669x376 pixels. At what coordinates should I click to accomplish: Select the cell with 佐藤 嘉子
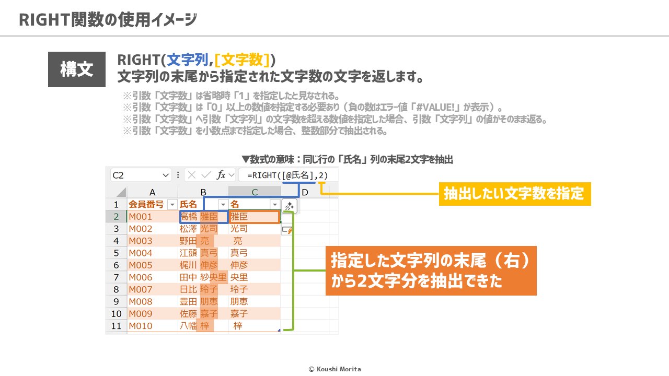(203, 314)
